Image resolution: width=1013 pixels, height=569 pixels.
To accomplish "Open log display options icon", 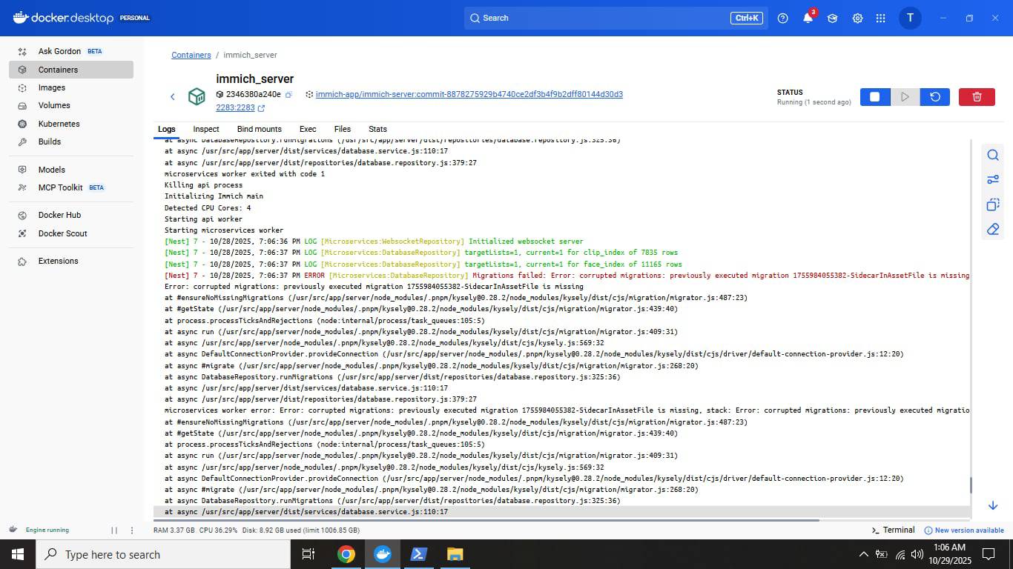I will click(x=992, y=180).
